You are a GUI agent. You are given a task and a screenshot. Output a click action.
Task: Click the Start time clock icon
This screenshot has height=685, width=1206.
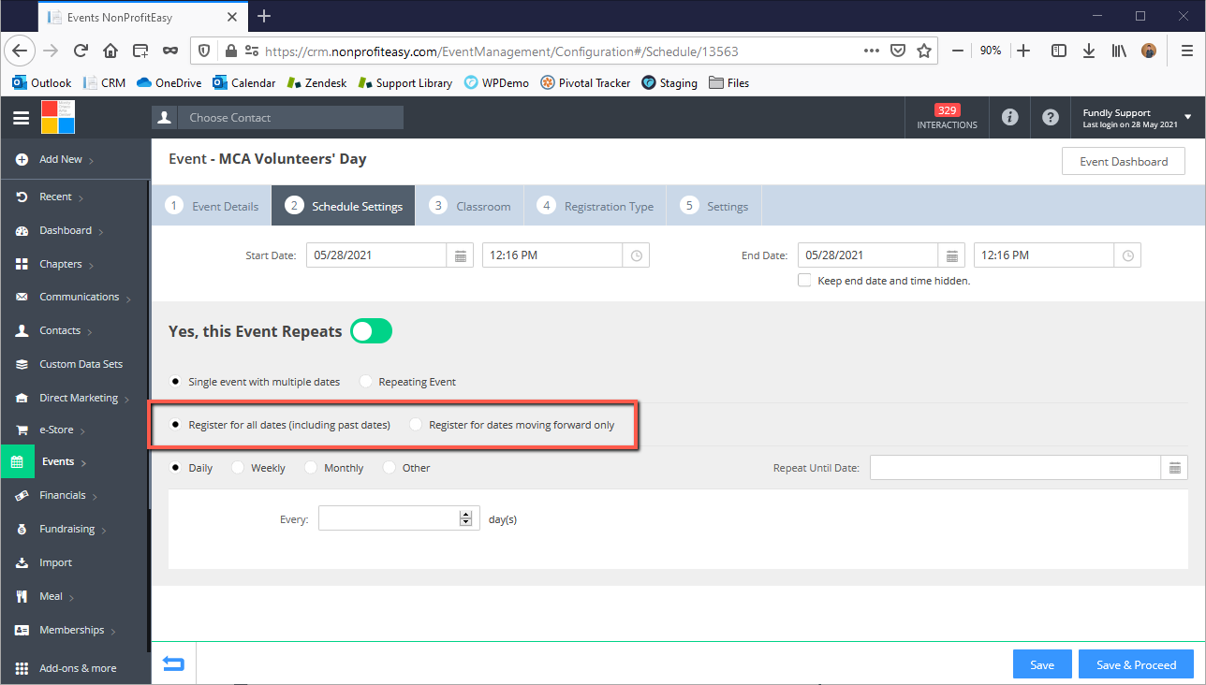[x=637, y=255]
